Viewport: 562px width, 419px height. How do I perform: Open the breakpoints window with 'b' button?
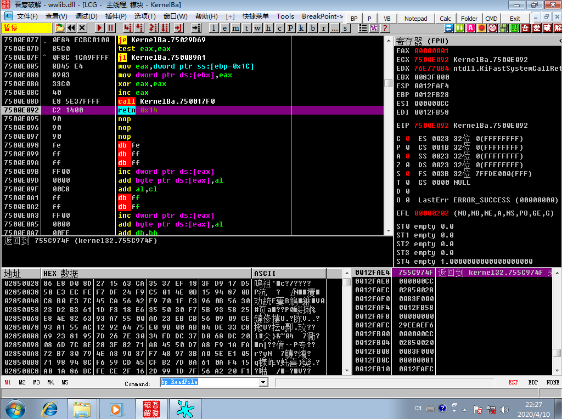(312, 28)
